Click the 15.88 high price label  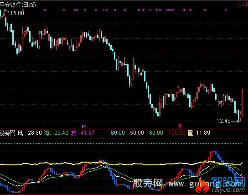click(x=17, y=13)
